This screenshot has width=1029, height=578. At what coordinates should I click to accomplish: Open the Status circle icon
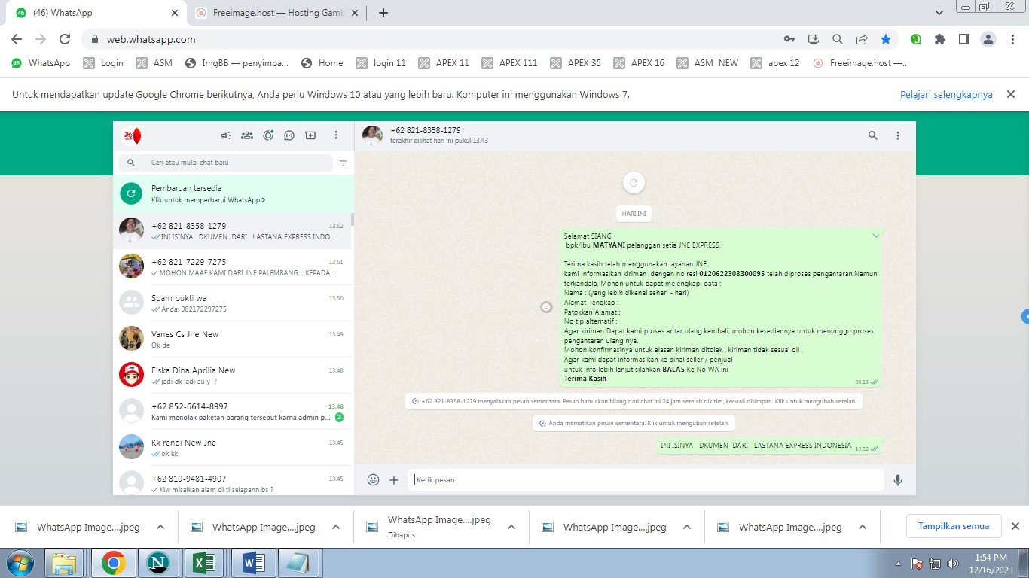268,135
